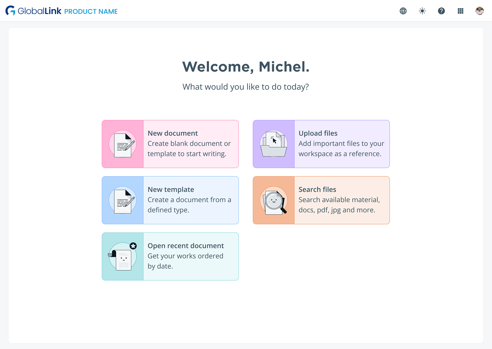Viewport: 492px width, 349px height.
Task: Click the Search files magnifier illustration
Action: 274,200
